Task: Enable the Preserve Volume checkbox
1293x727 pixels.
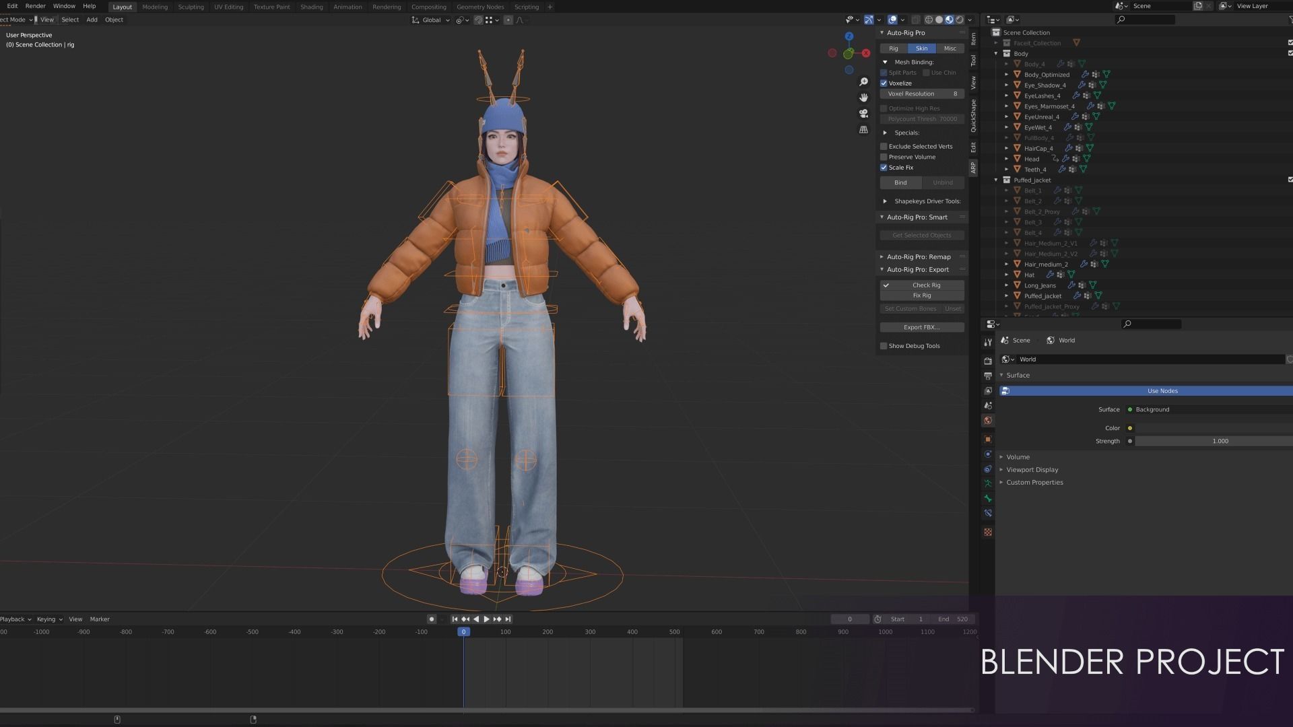Action: coord(884,157)
